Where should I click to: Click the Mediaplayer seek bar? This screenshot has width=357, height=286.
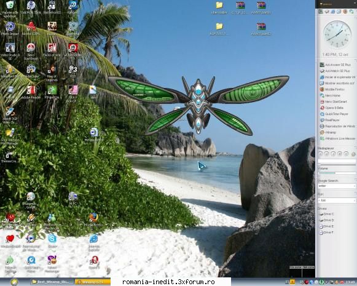pos(337,165)
